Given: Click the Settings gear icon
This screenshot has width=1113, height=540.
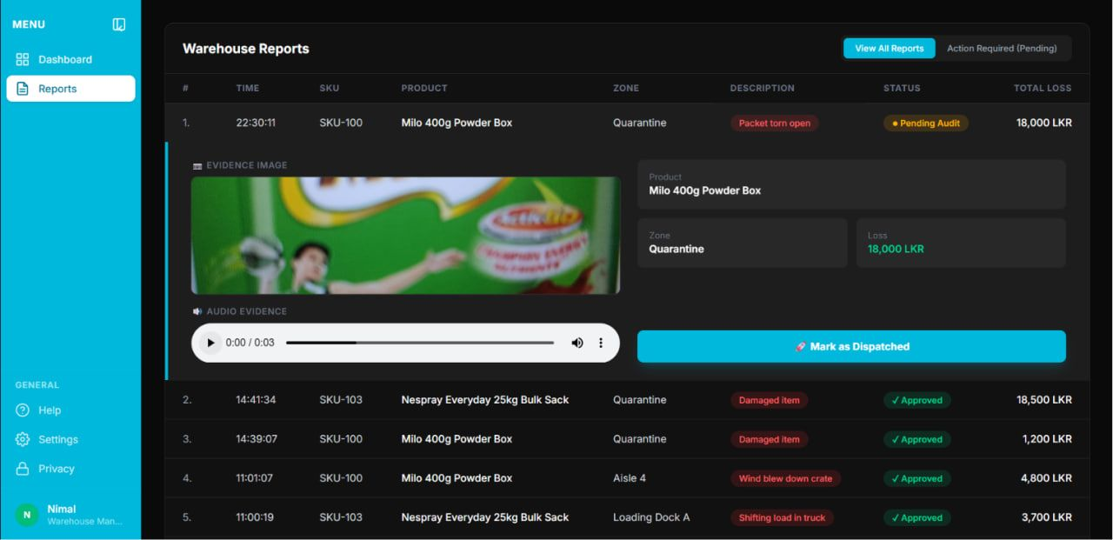Looking at the screenshot, I should [23, 439].
